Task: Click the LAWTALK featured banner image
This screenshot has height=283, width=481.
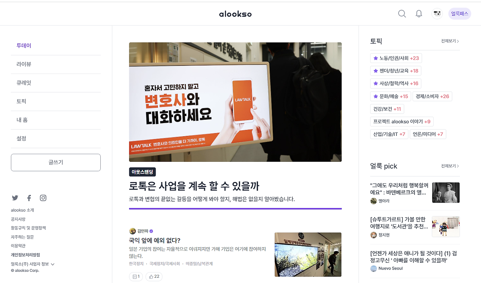Action: (x=235, y=102)
